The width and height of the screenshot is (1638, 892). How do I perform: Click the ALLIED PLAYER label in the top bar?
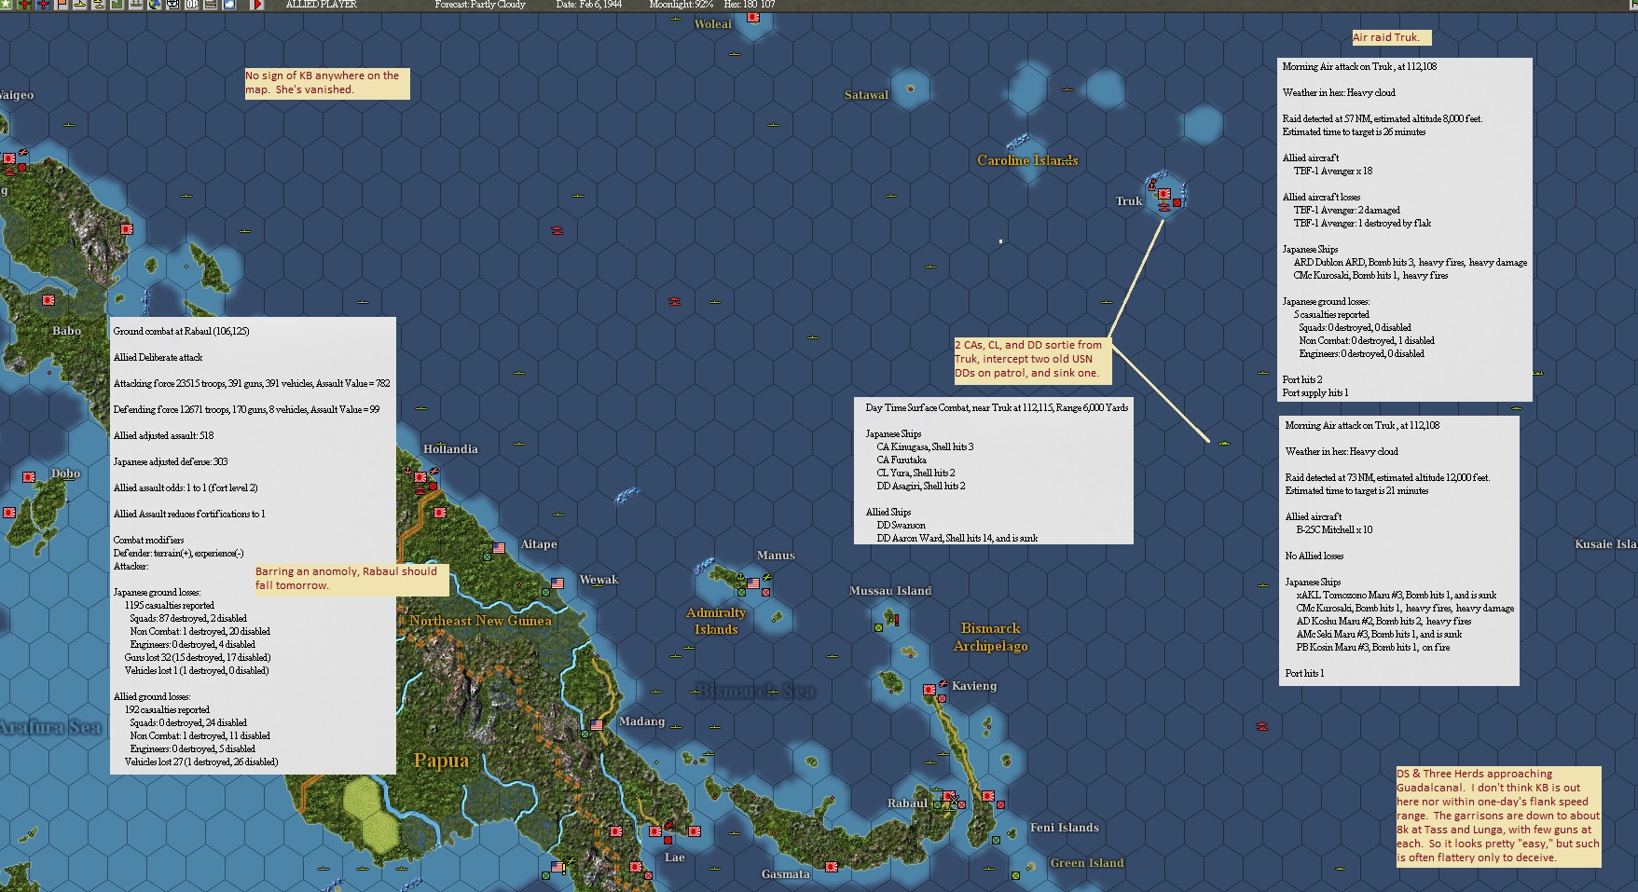point(322,5)
